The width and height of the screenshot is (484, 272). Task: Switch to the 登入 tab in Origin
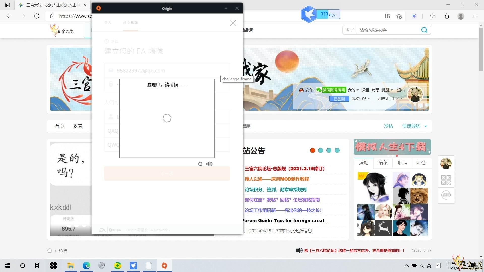[108, 23]
